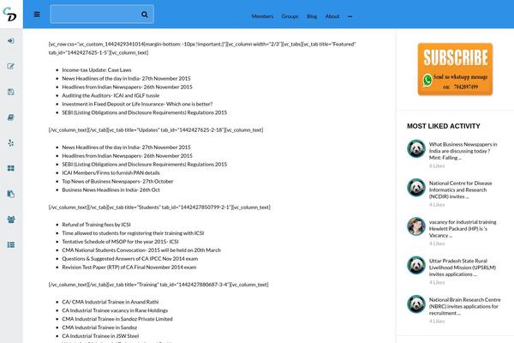Image resolution: width=514 pixels, height=343 pixels.
Task: Open 'Business News Headlines in India- 26th Oct'
Action: pyautogui.click(x=111, y=190)
